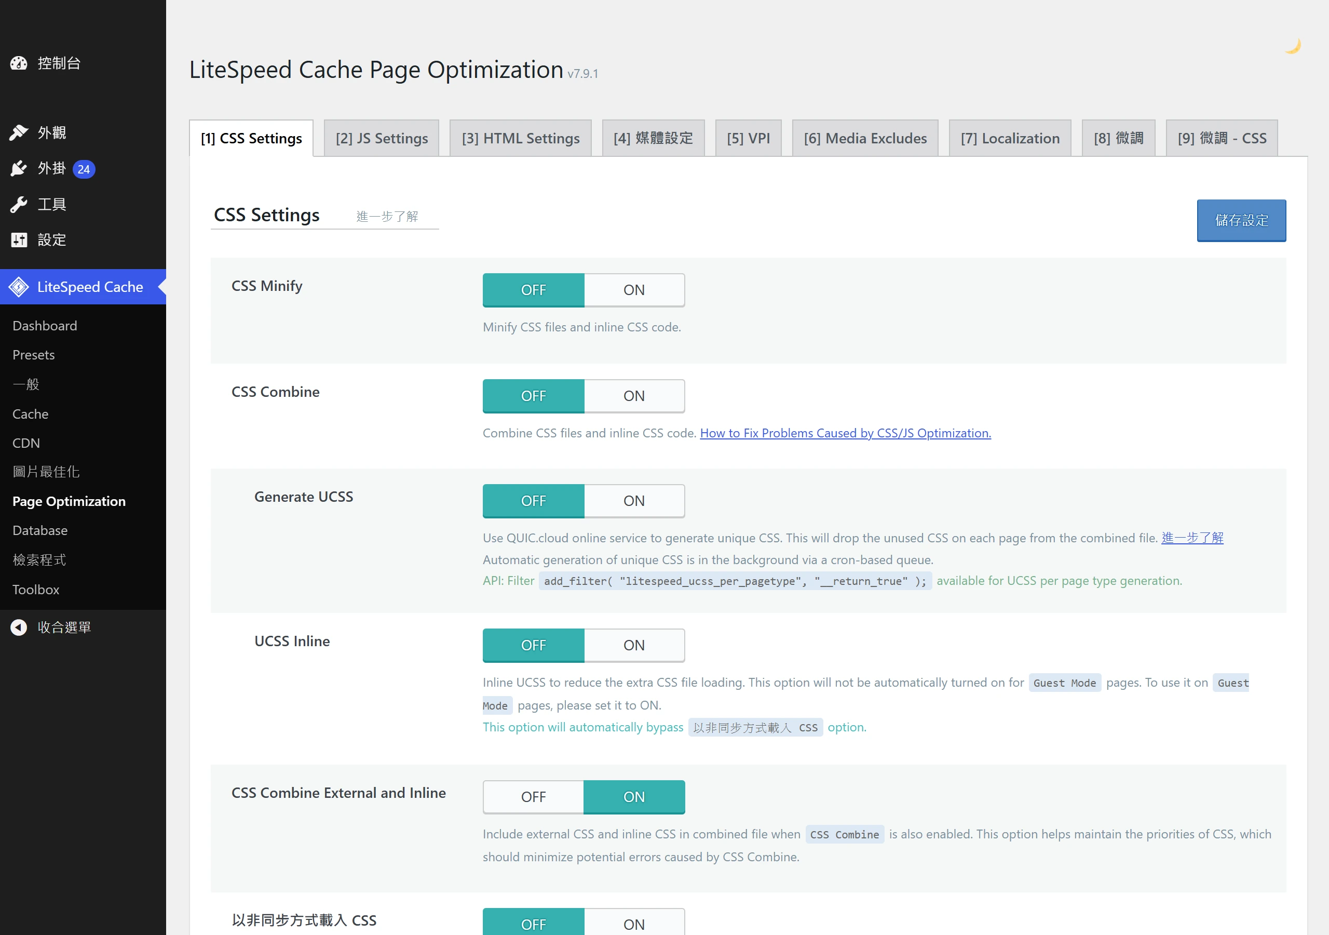
Task: Click the 24 plugin update badge
Action: coord(84,169)
